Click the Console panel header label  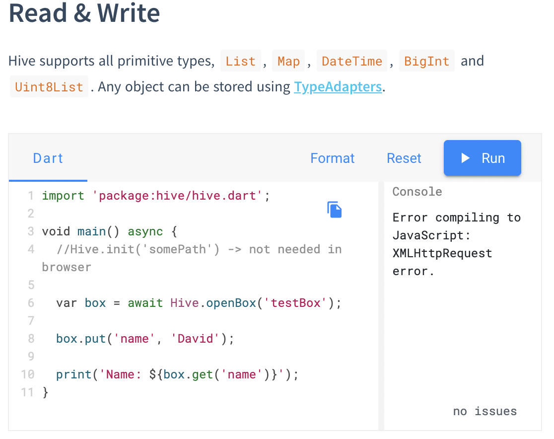point(417,192)
